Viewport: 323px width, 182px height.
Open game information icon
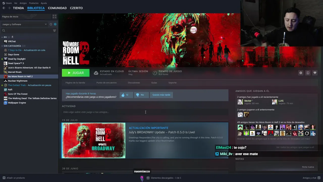[308, 73]
